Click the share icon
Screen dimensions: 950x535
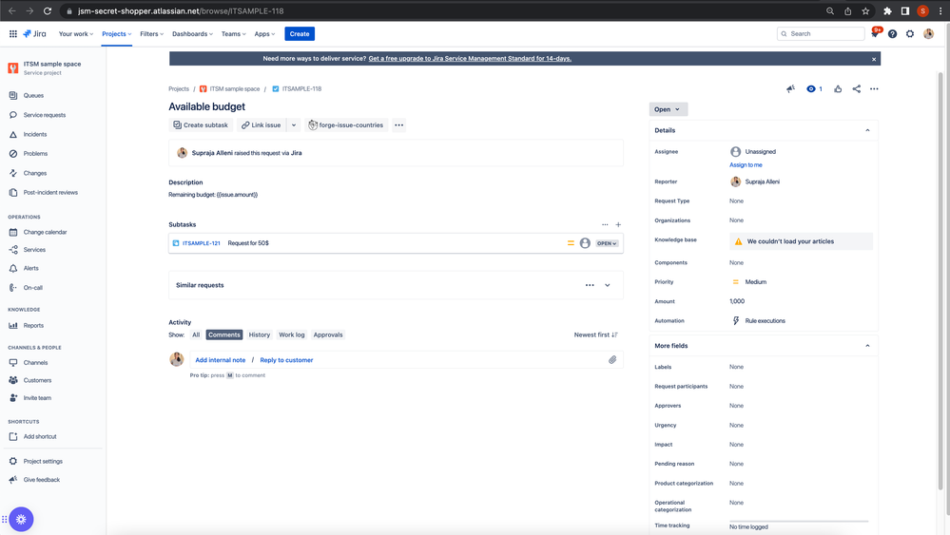(856, 89)
